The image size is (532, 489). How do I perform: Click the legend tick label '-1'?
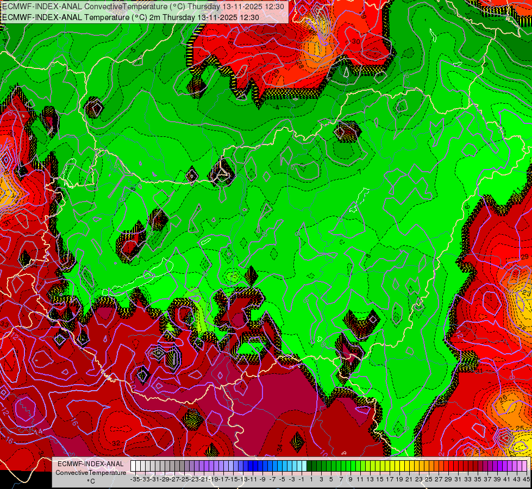click(301, 479)
